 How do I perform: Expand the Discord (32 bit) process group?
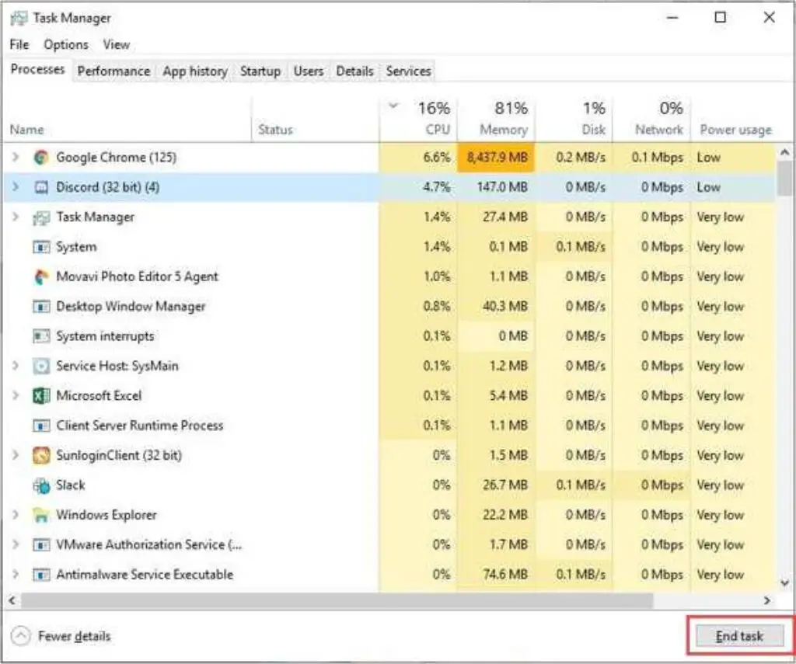[16, 187]
